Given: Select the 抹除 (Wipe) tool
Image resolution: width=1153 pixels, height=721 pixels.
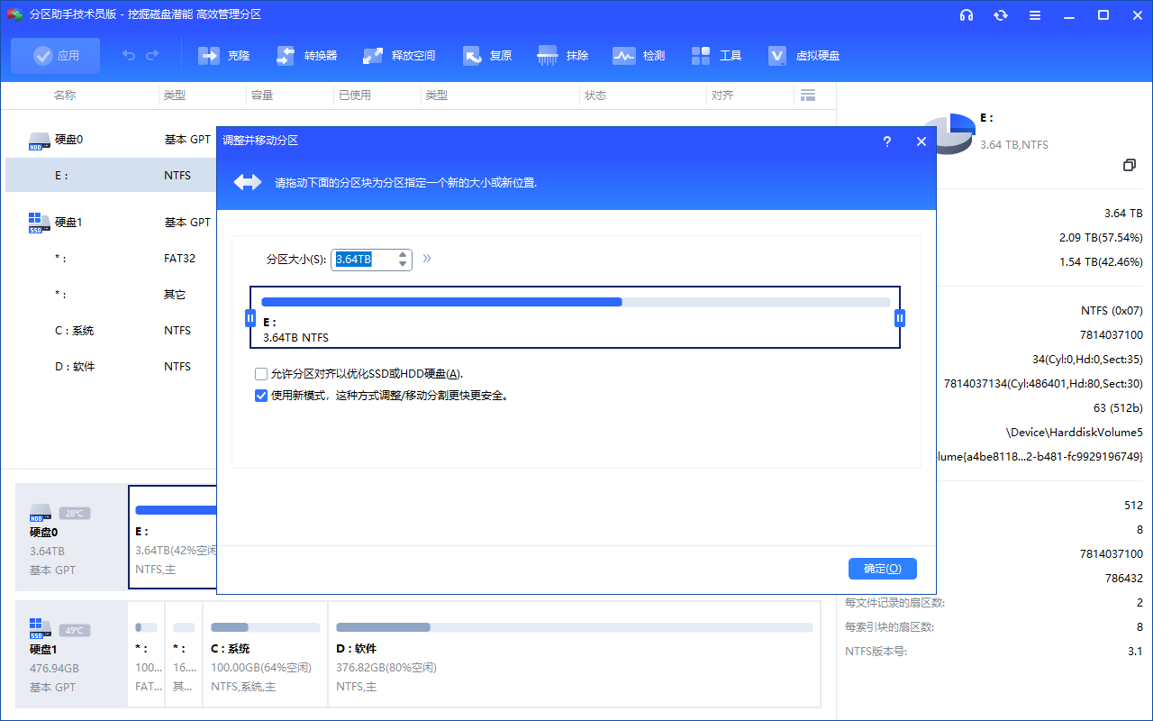Looking at the screenshot, I should (x=563, y=55).
